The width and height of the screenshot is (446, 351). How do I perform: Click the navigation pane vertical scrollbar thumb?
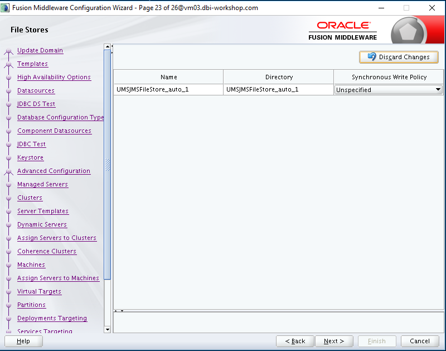pyautogui.click(x=107, y=165)
